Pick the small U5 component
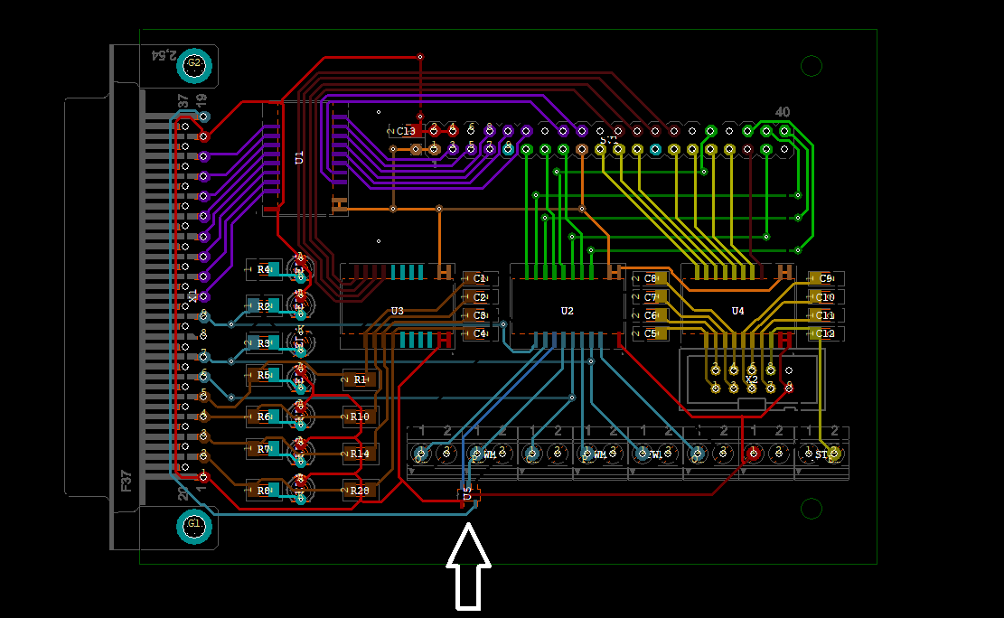 pos(468,493)
